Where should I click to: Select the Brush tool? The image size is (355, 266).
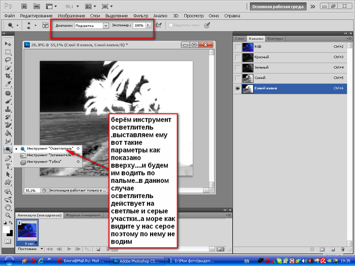(x=8, y=101)
